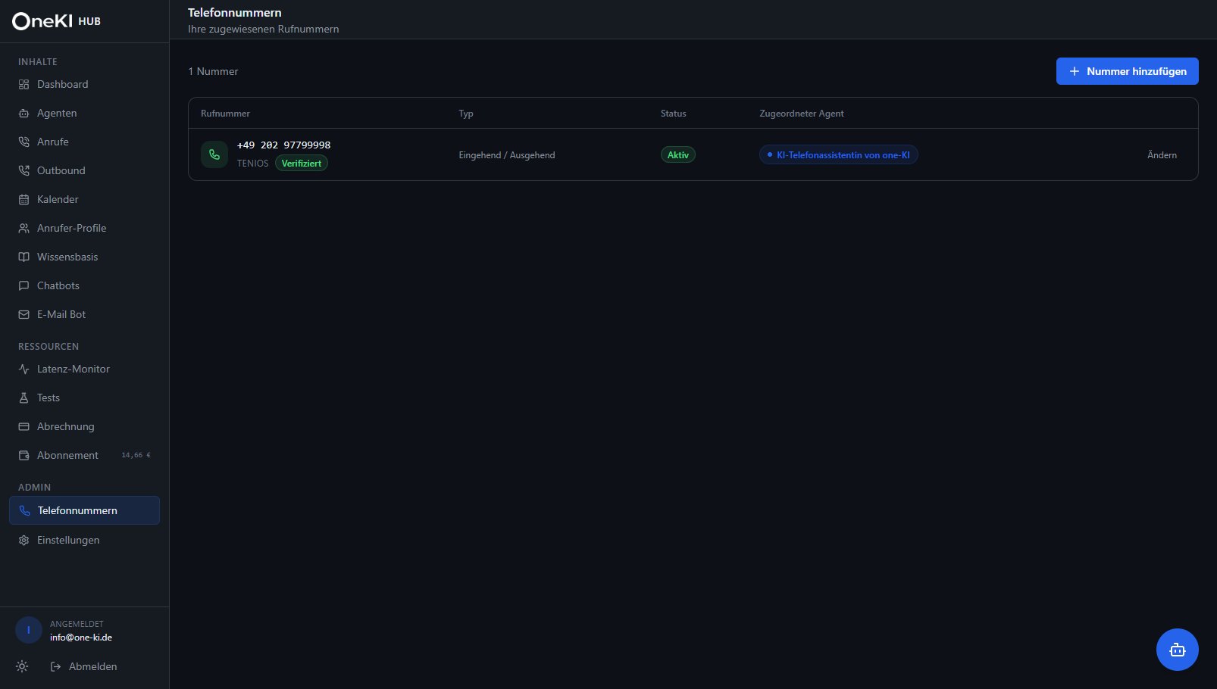Click the TENIOS provider label
The height and width of the screenshot is (689, 1217).
pyautogui.click(x=252, y=164)
